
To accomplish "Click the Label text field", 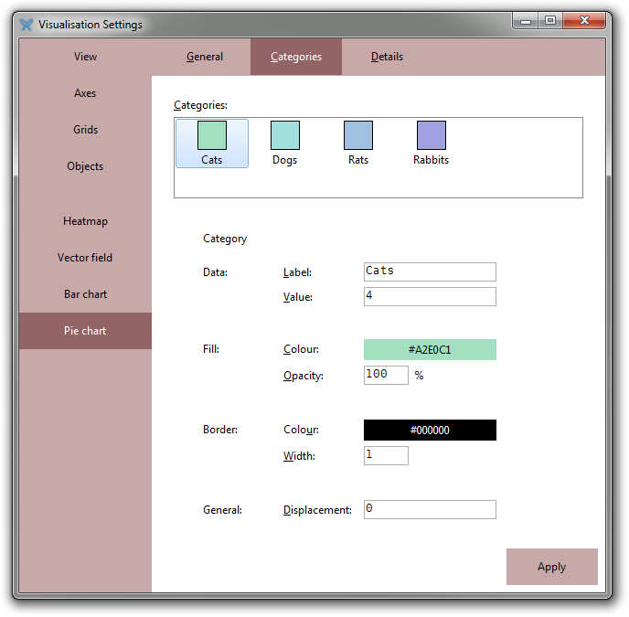I will [x=430, y=271].
